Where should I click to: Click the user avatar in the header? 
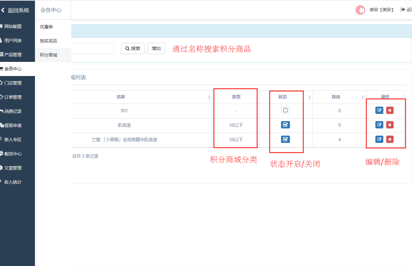point(360,10)
